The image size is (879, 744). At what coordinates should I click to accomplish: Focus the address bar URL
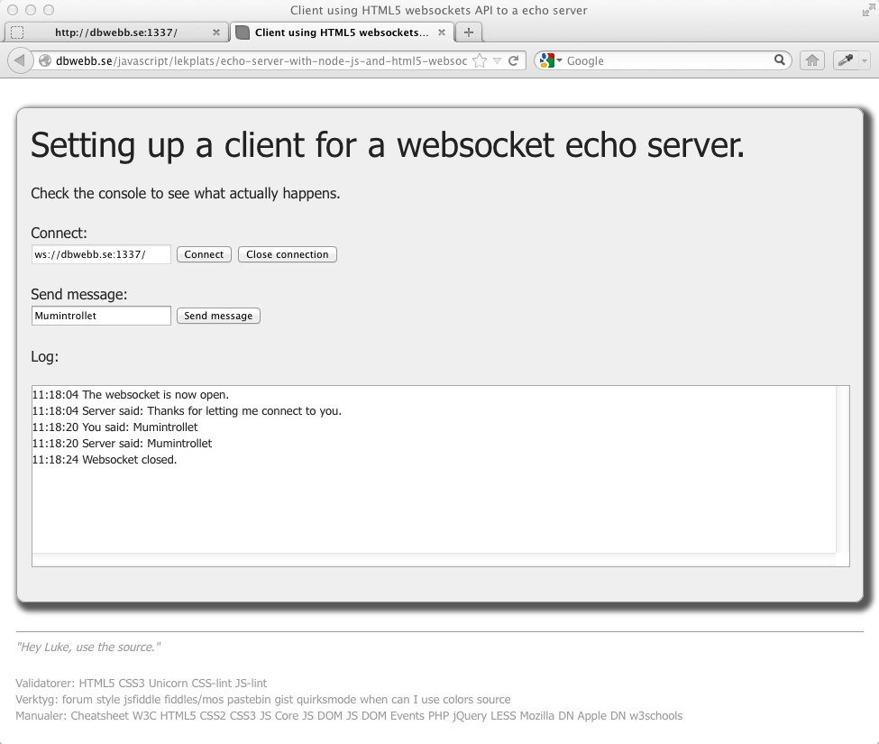261,60
